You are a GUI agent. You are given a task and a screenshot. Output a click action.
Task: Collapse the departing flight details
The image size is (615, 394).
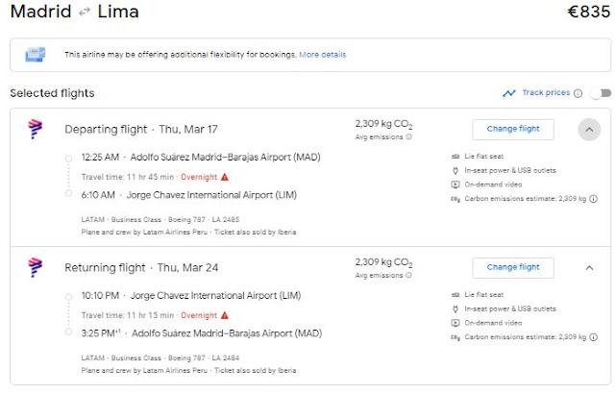(x=589, y=130)
